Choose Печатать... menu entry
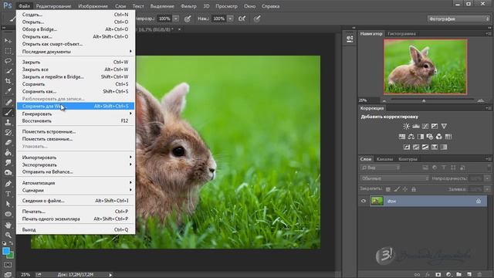This screenshot has width=494, height=278. coord(76,211)
